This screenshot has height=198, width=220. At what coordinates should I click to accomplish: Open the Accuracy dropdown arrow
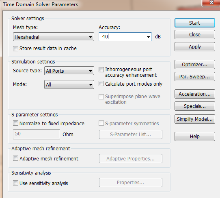pyautogui.click(x=148, y=37)
